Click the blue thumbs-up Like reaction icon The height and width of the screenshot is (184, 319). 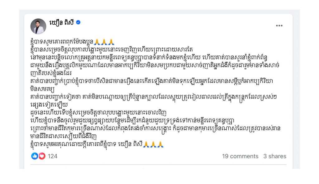click(35, 156)
